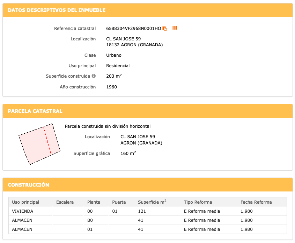Click the cadastral reference number 6588304VF2968N0001HO
Screen dimensions: 295x243
tap(133, 29)
